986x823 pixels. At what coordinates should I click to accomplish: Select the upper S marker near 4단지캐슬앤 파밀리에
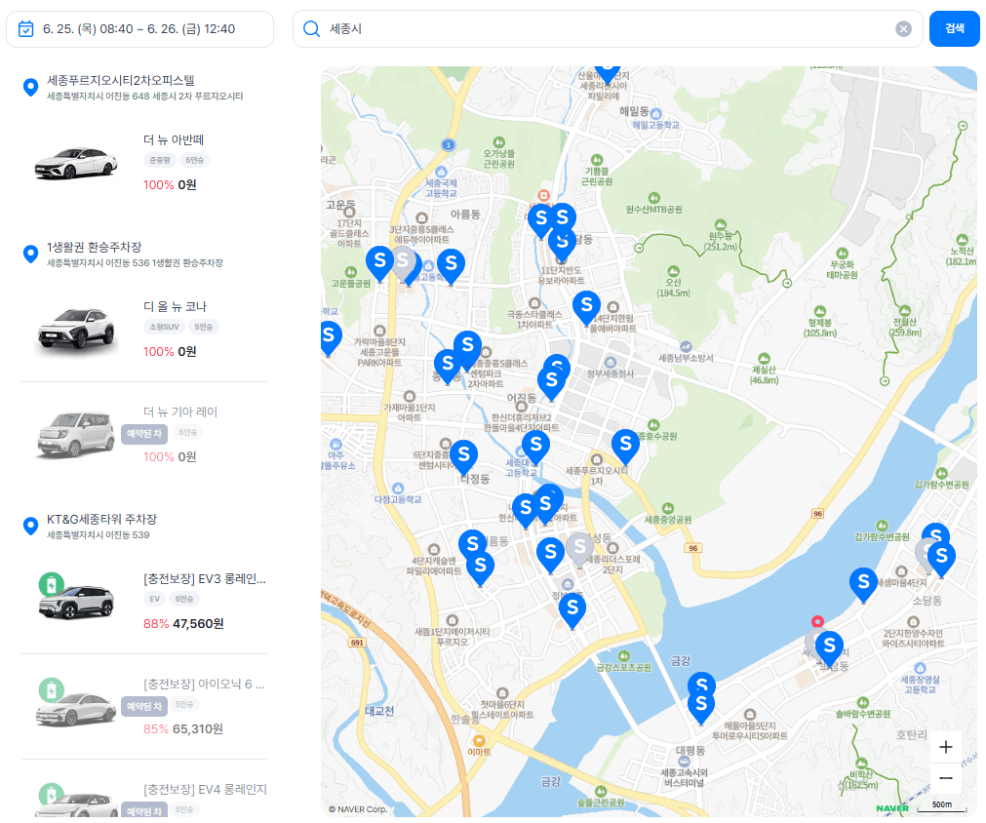(x=472, y=544)
